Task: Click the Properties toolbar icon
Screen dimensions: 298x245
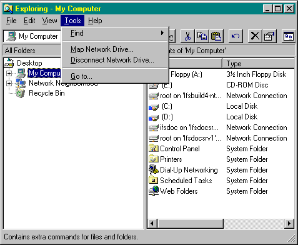Action: click(269, 36)
